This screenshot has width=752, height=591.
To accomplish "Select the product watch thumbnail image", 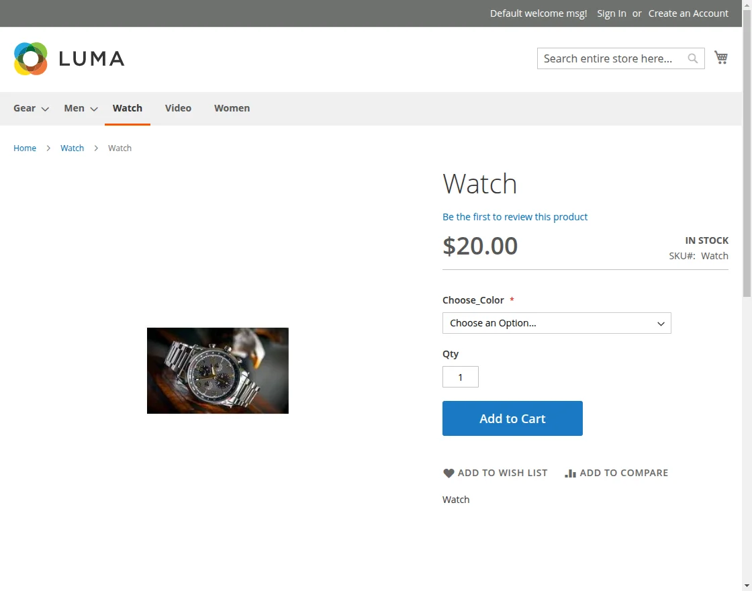I will coord(218,370).
